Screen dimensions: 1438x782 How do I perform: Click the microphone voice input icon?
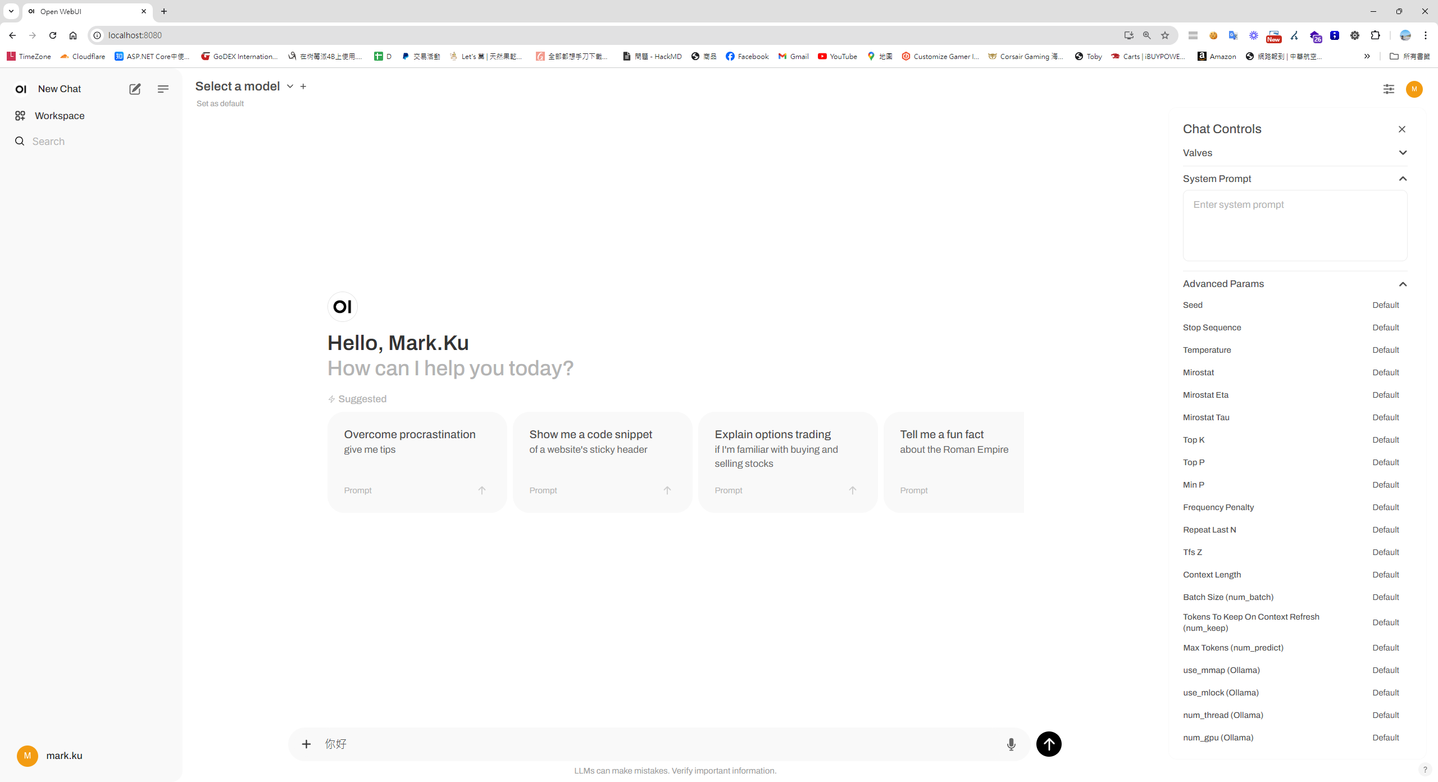[1011, 744]
